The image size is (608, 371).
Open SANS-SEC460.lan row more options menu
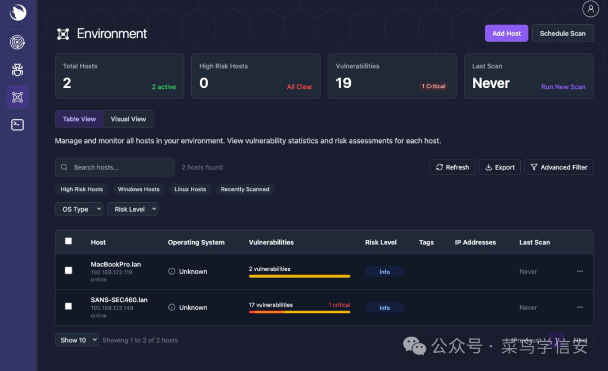coord(580,307)
